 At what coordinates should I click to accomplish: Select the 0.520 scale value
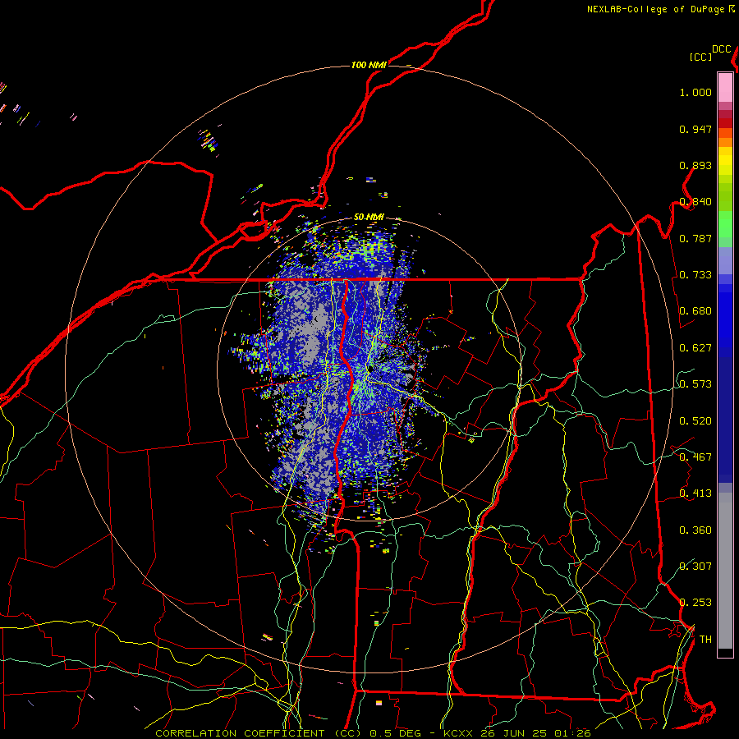[695, 420]
